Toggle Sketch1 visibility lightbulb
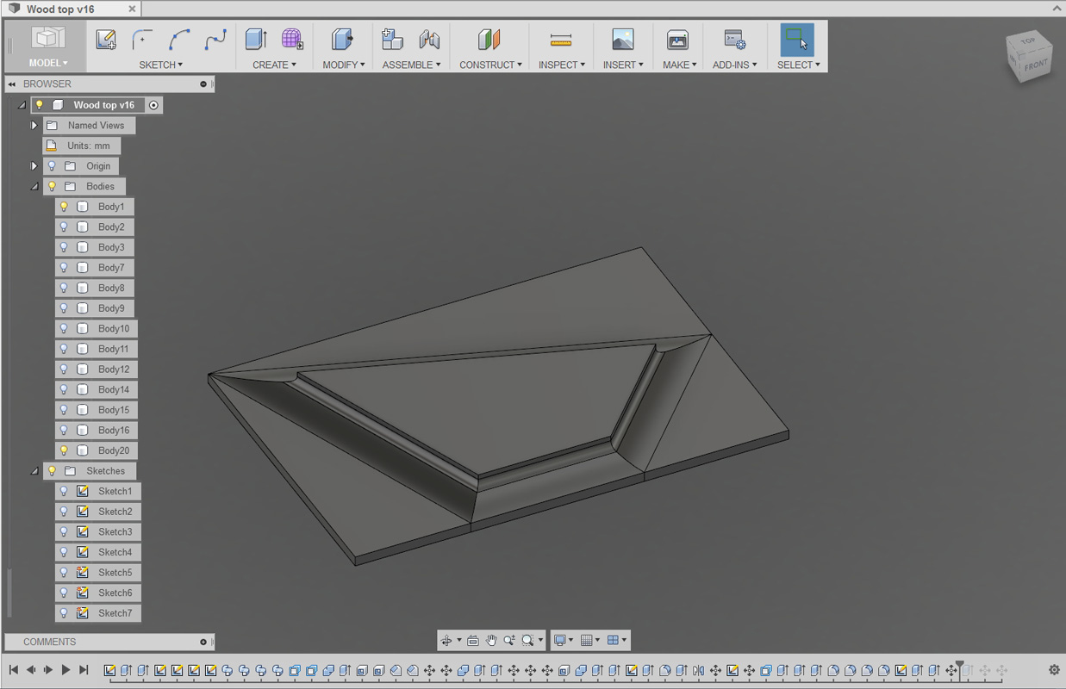 pos(64,491)
